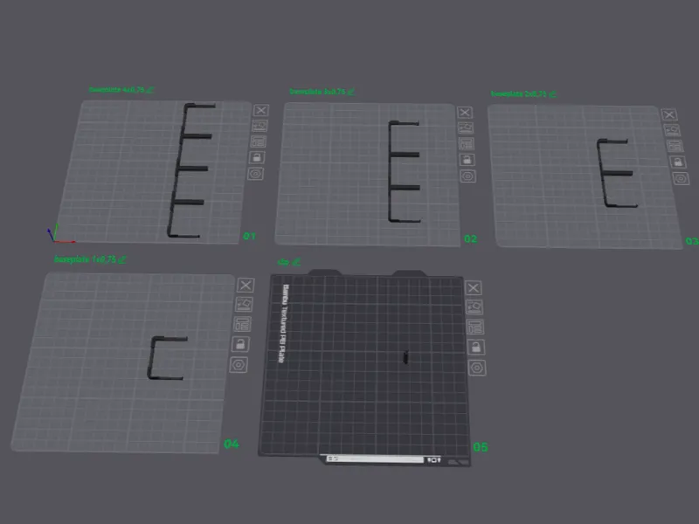This screenshot has height=524, width=699.
Task: Click the green 02 plate number
Action: point(470,238)
